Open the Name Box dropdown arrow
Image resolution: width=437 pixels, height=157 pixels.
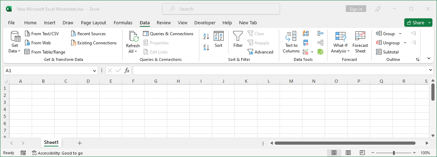pos(94,71)
